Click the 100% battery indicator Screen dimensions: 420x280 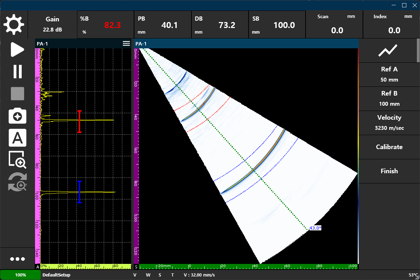(21, 275)
